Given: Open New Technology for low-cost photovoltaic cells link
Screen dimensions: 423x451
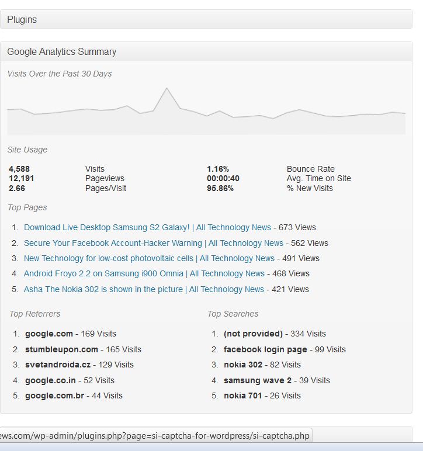Looking at the screenshot, I should point(149,259).
